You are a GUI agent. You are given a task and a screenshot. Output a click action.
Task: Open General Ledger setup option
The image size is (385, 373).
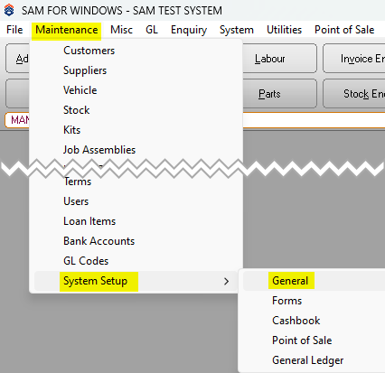[307, 360]
